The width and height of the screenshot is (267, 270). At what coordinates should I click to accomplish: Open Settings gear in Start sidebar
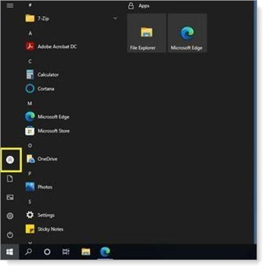10,216
